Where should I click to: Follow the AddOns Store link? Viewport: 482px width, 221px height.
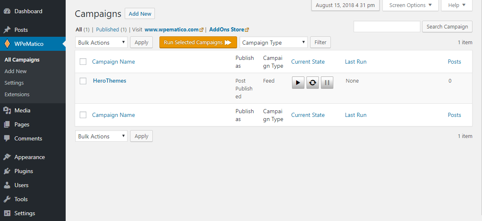click(227, 30)
